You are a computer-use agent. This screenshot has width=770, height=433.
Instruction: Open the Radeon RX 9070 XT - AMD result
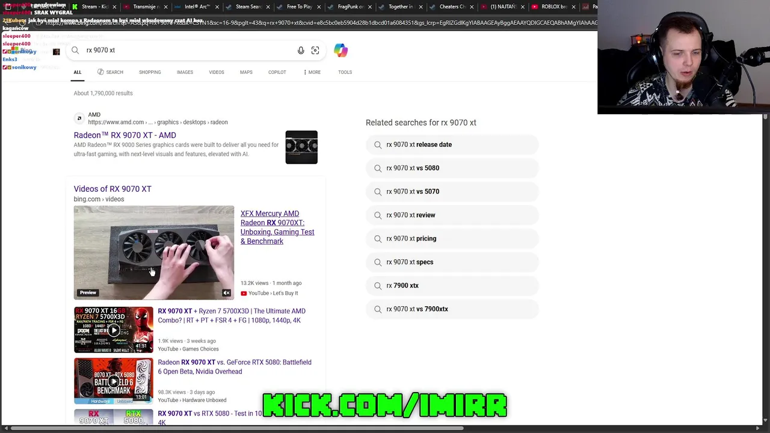coord(125,135)
